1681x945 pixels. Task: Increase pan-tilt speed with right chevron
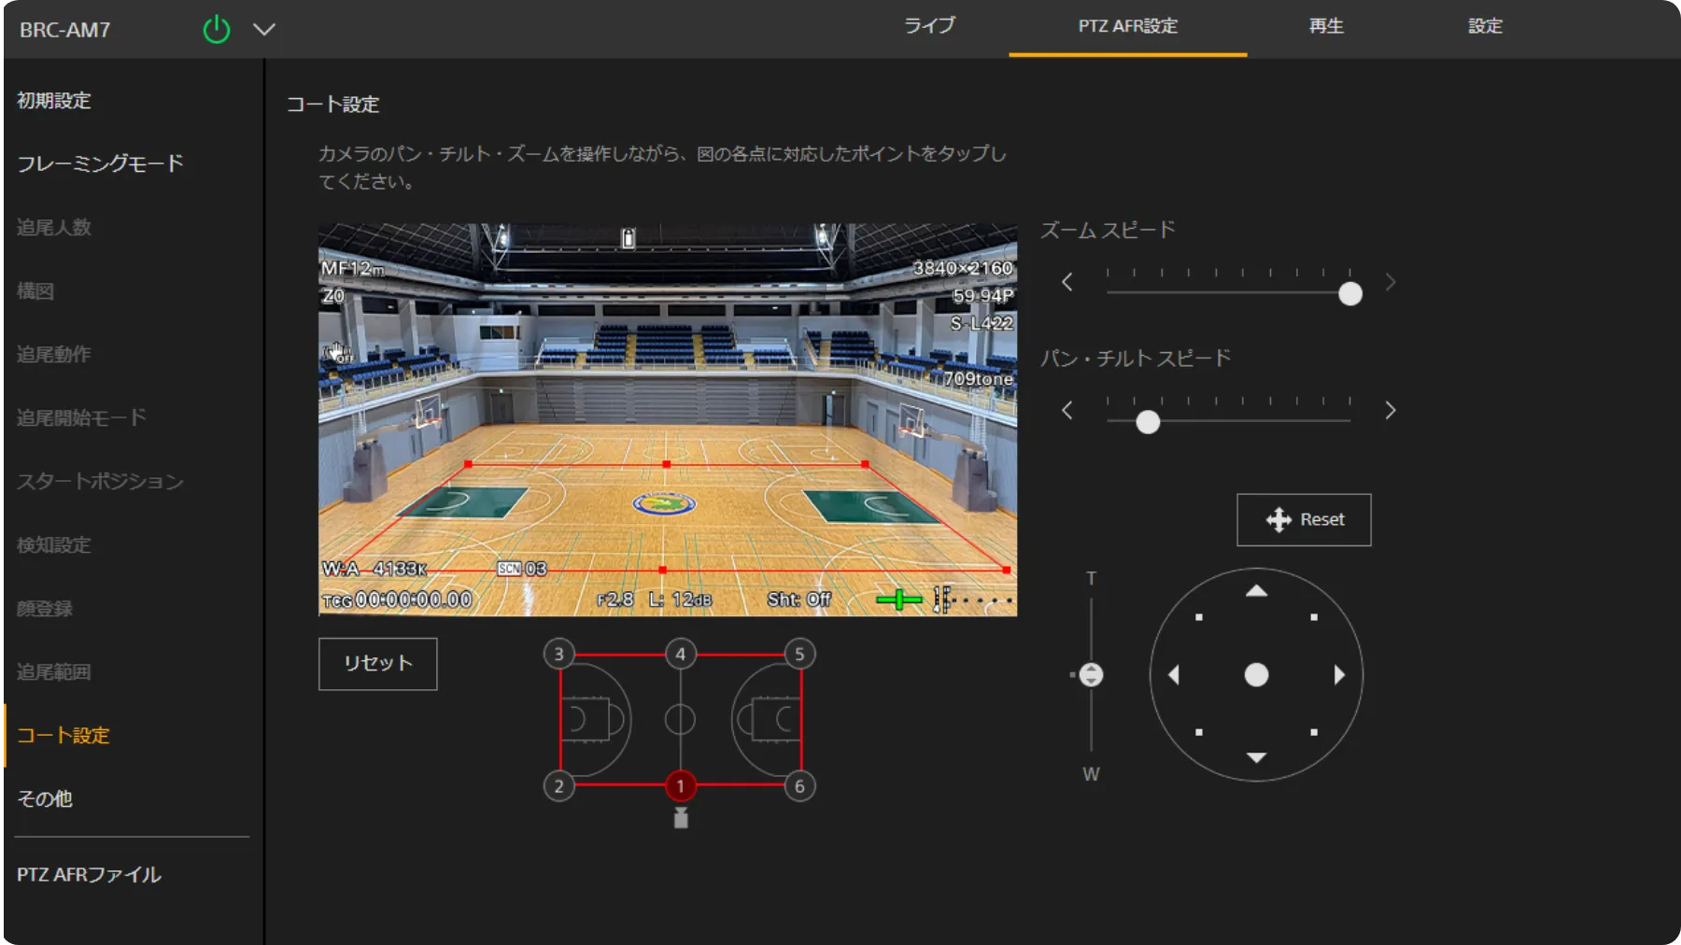tap(1390, 411)
